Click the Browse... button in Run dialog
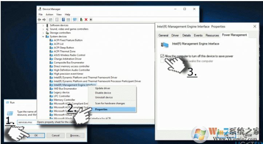The width and height of the screenshot is (263, 144). [x=75, y=135]
